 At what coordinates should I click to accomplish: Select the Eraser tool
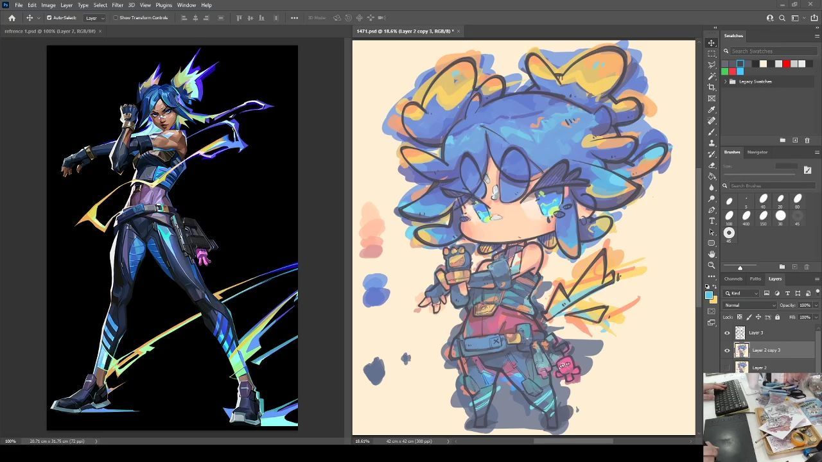(712, 165)
